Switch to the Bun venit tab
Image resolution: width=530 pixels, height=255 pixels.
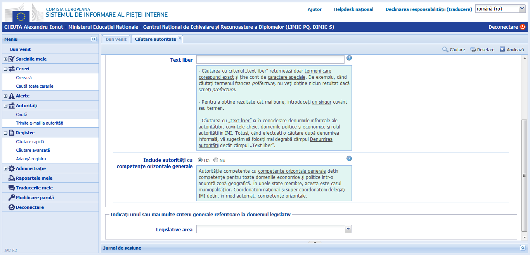(x=115, y=39)
